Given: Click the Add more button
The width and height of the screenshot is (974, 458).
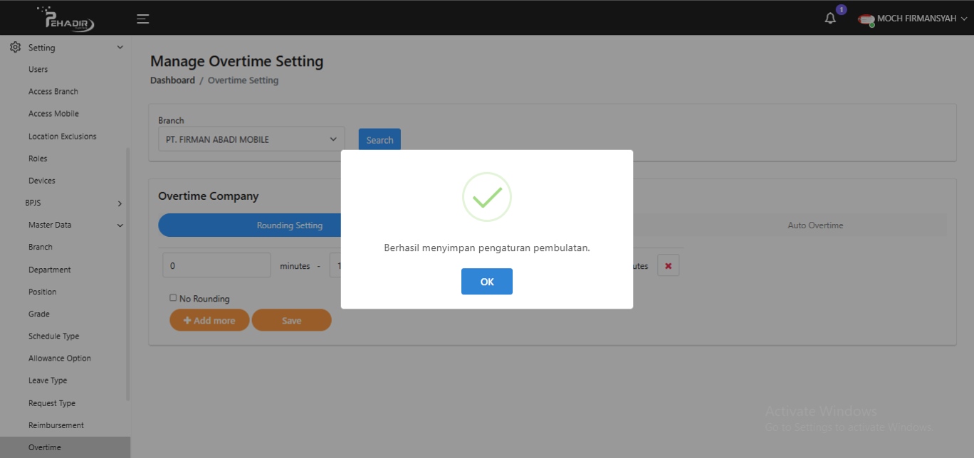Looking at the screenshot, I should coord(209,321).
